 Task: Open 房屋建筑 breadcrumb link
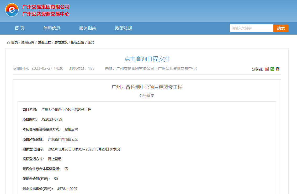(61, 42)
